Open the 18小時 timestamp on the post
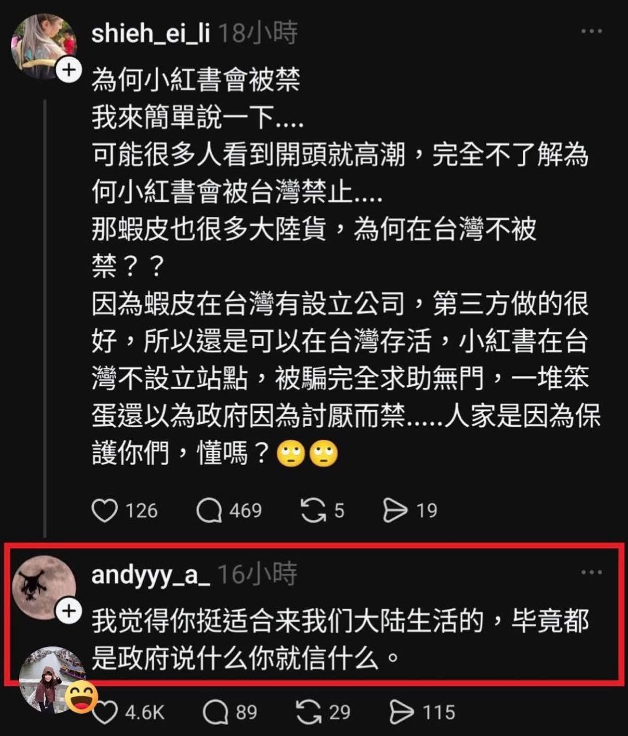Screen dimensions: 628x736 coord(258,33)
